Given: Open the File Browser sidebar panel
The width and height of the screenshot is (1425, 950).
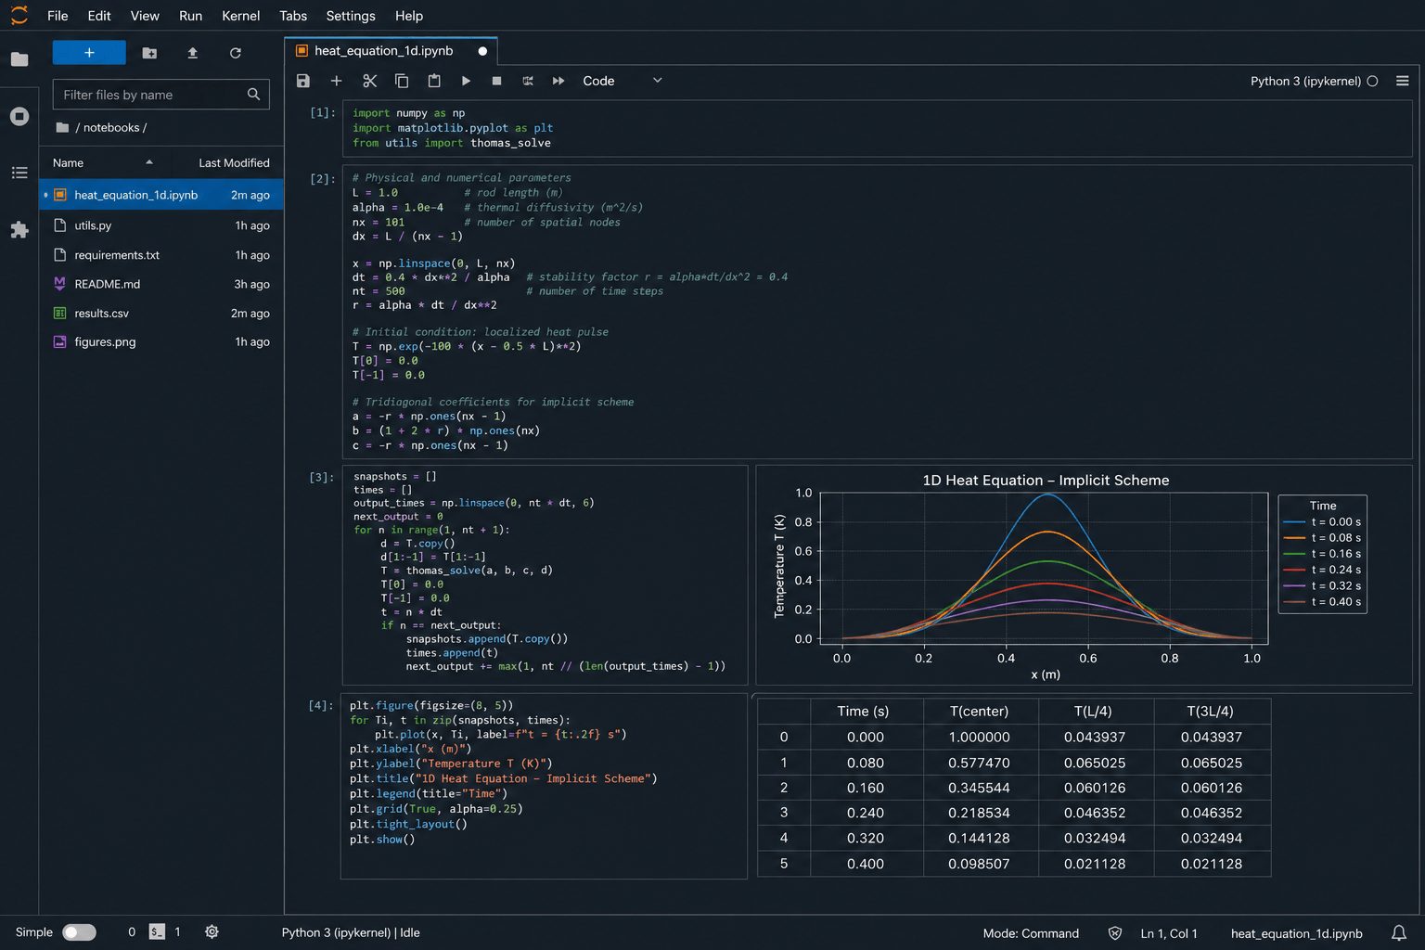Looking at the screenshot, I should [19, 59].
